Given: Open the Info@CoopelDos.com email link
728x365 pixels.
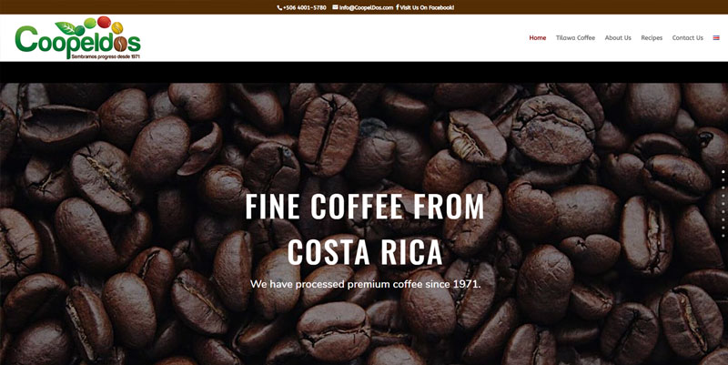Looking at the screenshot, I should [x=366, y=7].
